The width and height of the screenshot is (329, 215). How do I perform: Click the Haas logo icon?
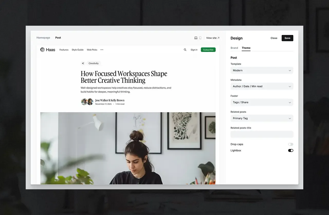43,50
